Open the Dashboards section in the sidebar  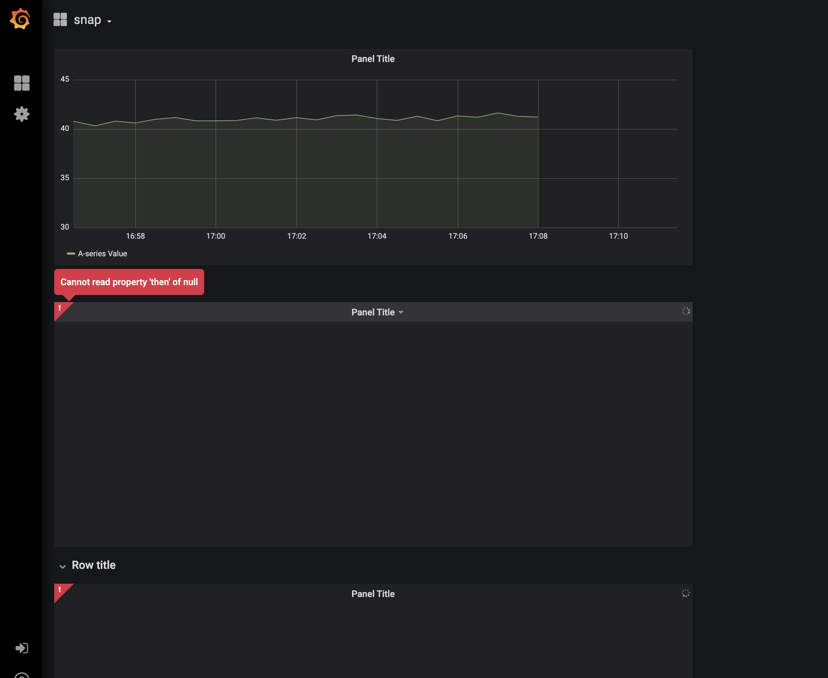pyautogui.click(x=21, y=83)
